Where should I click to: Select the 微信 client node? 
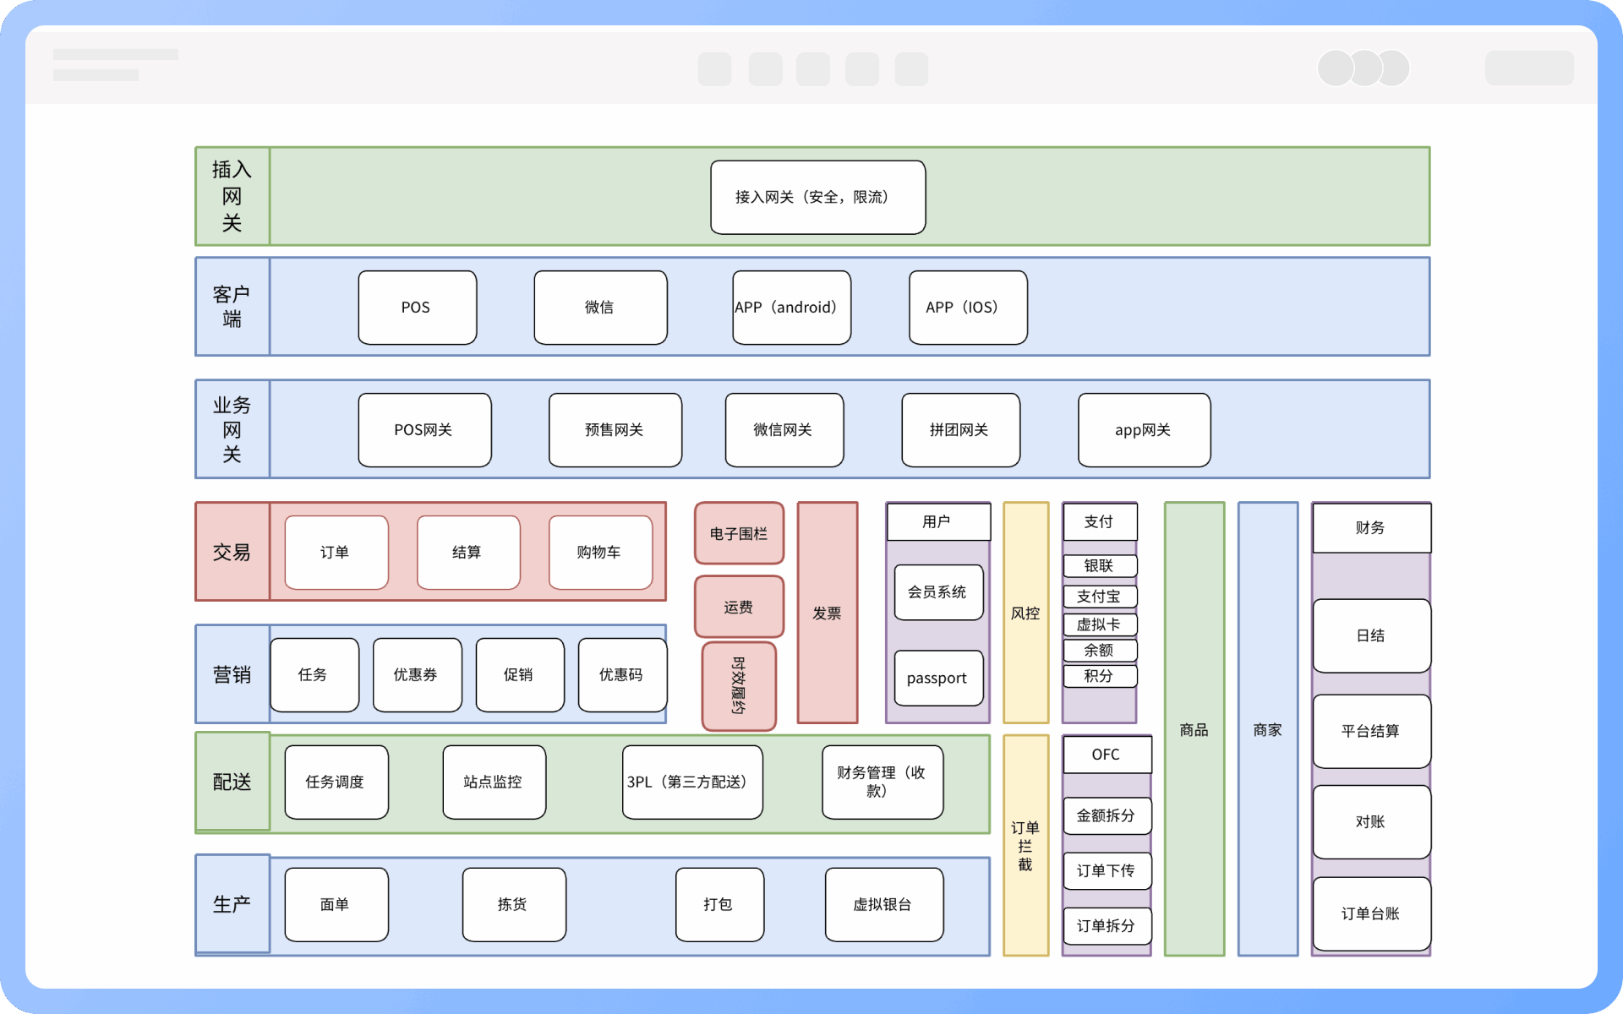click(x=600, y=308)
